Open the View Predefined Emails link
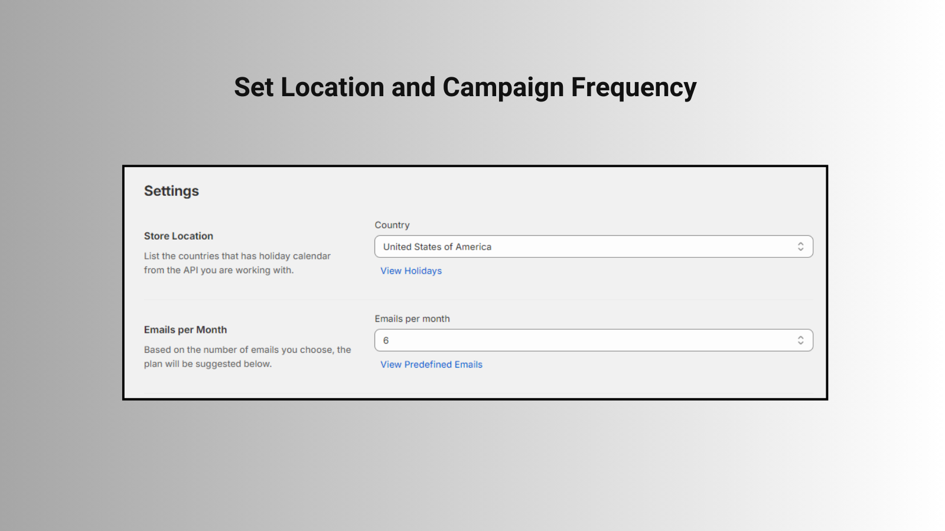Viewport: 945px width, 531px height. (431, 365)
